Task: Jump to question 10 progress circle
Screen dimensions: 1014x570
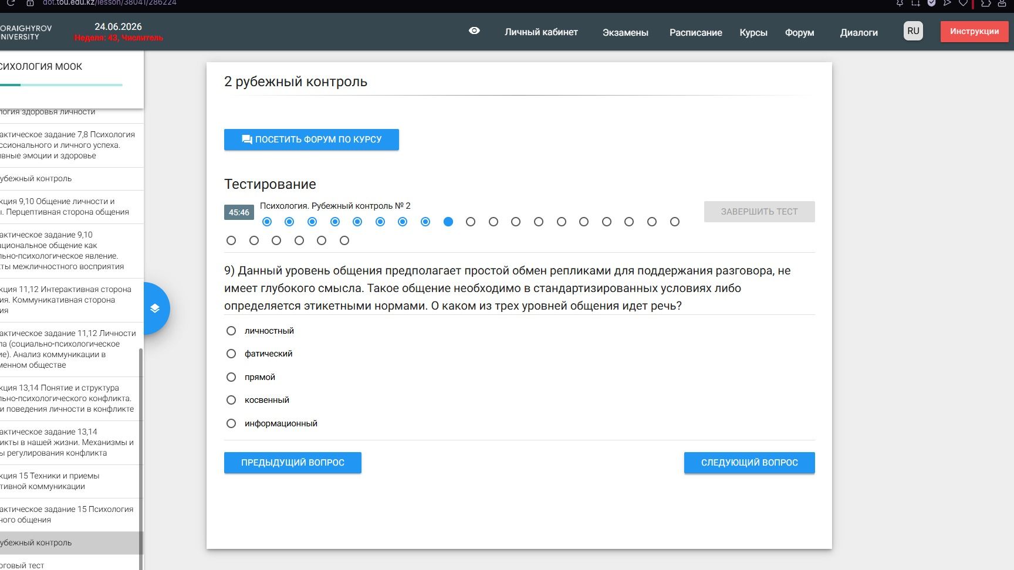Action: (471, 222)
